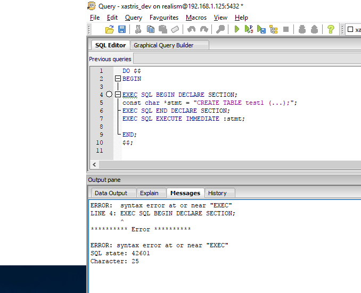Open the database connection combo box
This screenshot has width=361, height=293.
point(353,30)
